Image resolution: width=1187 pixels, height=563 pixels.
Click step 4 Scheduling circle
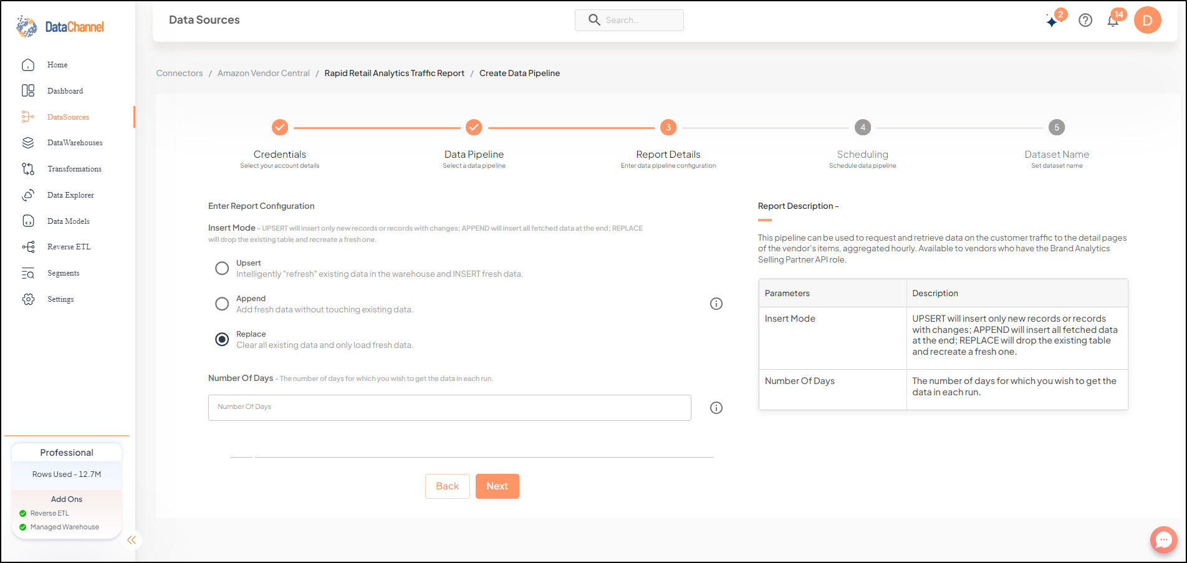point(863,127)
